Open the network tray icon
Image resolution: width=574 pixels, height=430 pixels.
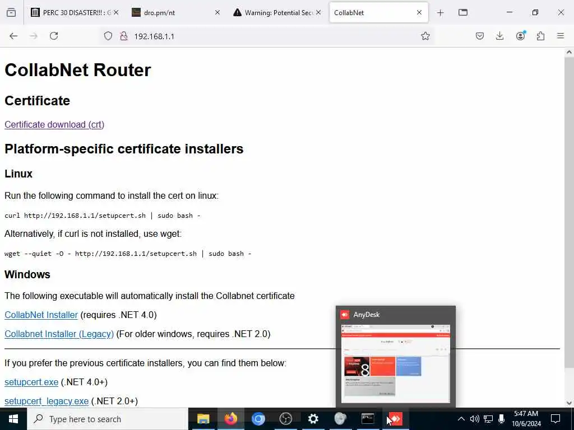488,419
